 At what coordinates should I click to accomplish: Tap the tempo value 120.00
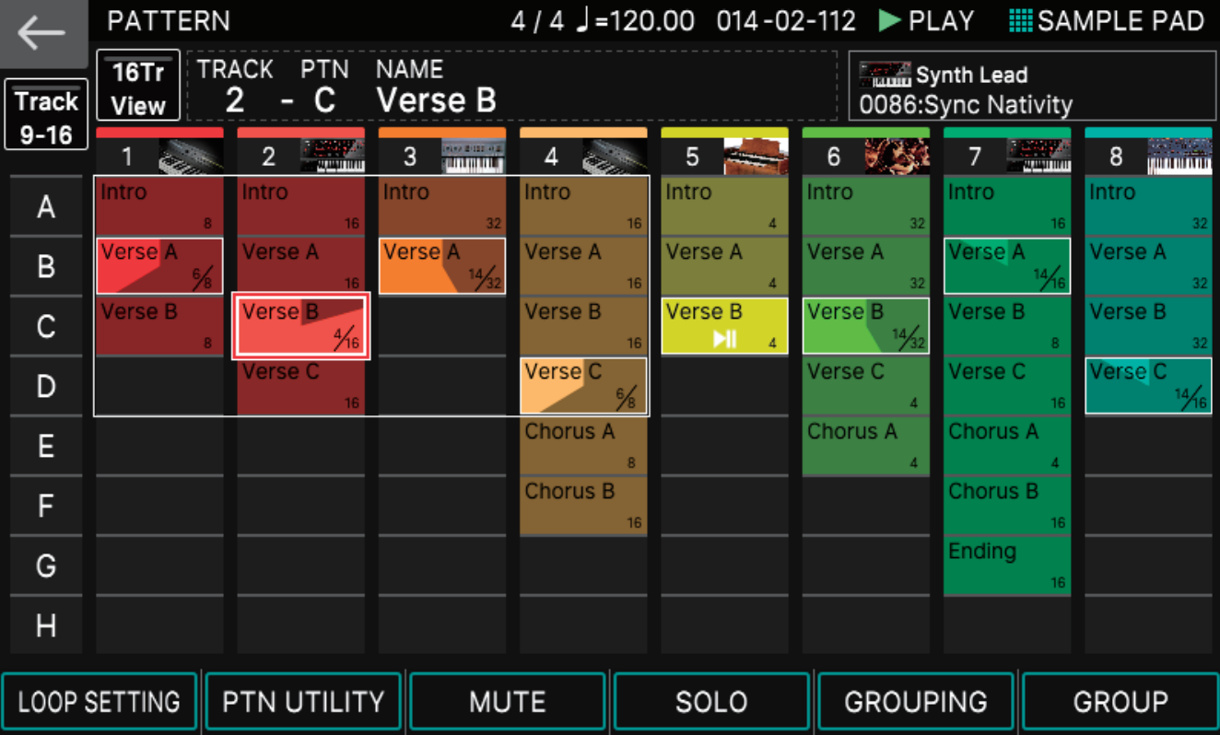pos(645,21)
